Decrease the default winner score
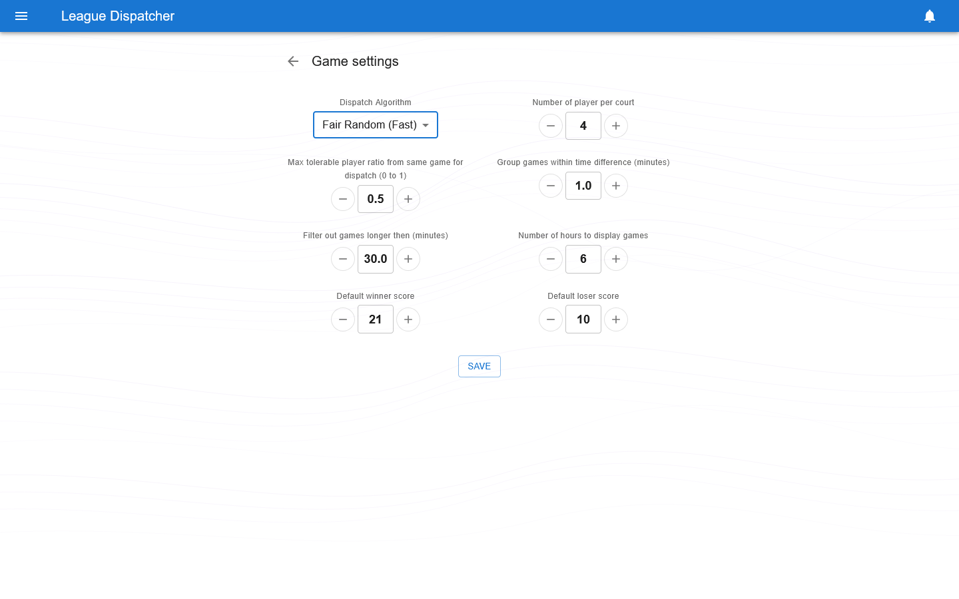 [343, 319]
